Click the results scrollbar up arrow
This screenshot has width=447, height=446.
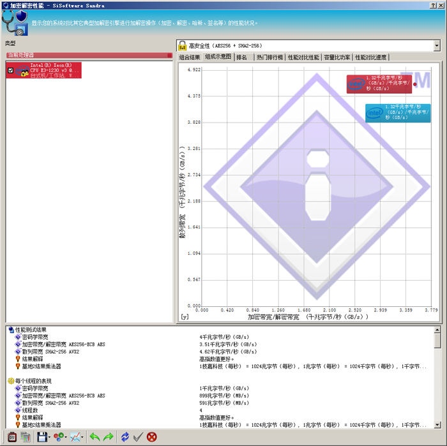click(x=437, y=330)
